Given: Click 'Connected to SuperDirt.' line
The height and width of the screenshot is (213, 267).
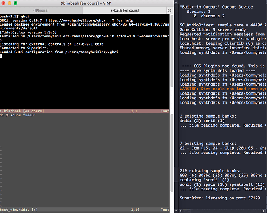Looking at the screenshot, I should point(24,48).
